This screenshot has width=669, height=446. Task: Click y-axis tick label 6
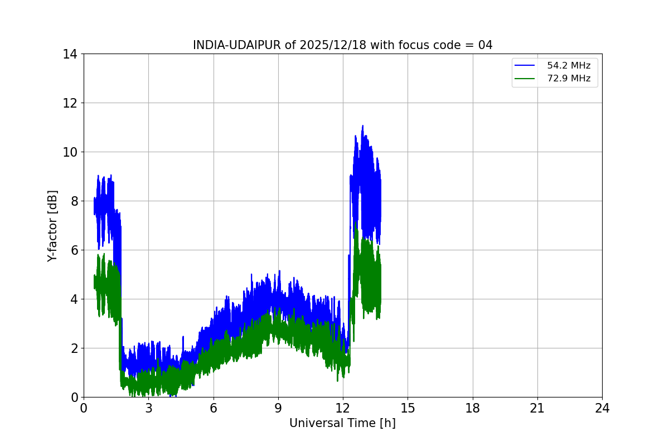coord(73,250)
